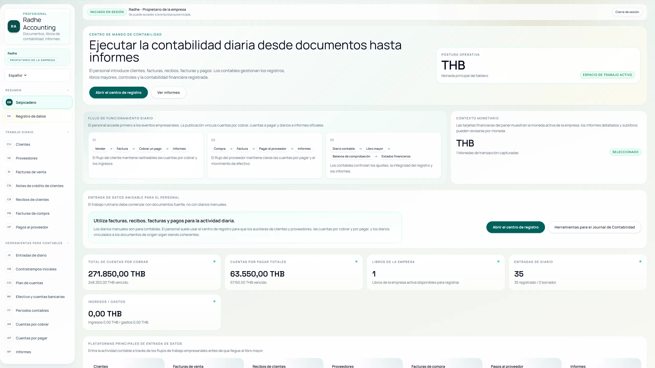Click Total de cuentas por cobrar card
This screenshot has height=368, width=655.
coord(152,272)
